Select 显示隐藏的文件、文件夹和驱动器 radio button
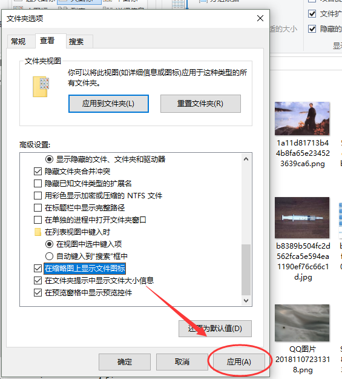342x379 pixels. click(49, 159)
